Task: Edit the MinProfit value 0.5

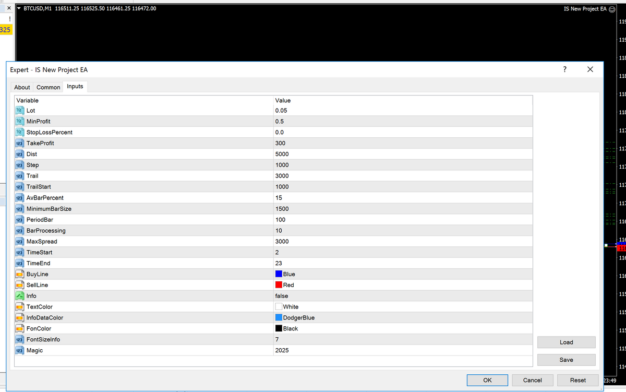Action: (280, 122)
